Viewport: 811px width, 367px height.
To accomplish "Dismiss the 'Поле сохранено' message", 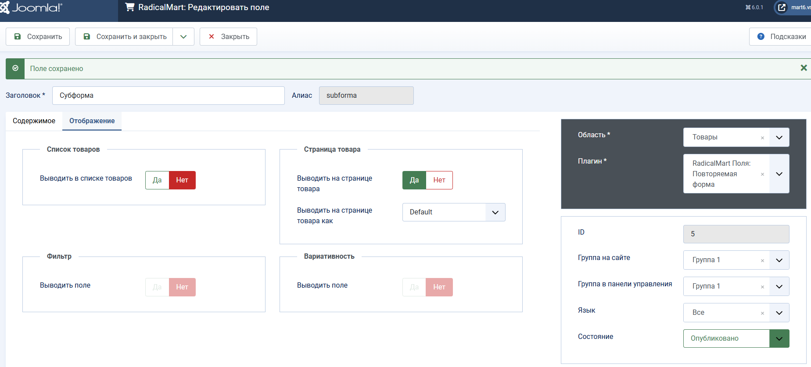I will (803, 68).
